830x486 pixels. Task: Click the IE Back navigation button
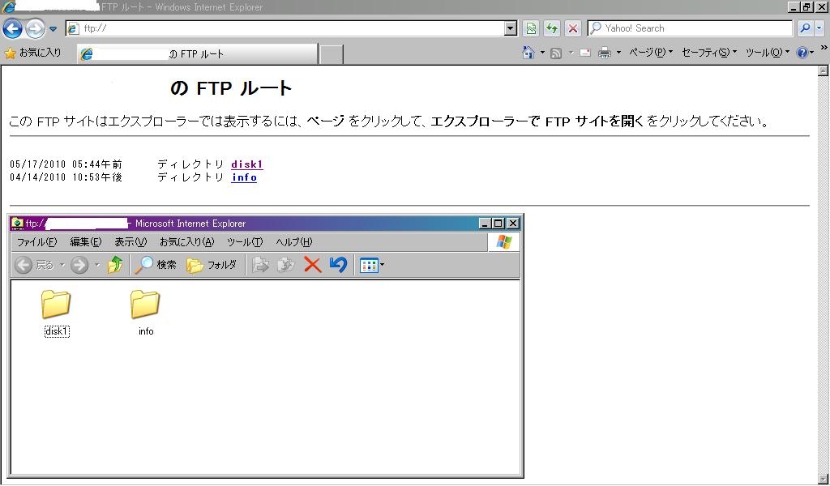click(x=13, y=28)
